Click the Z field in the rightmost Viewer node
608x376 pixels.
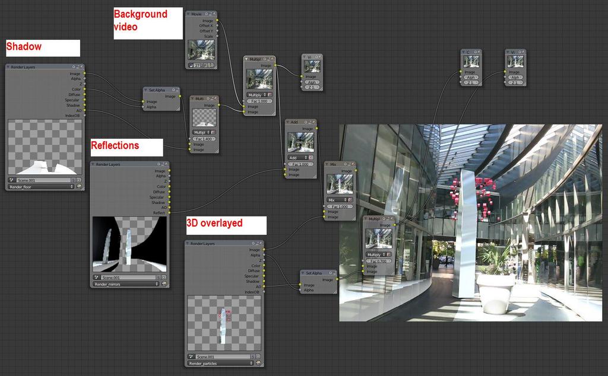click(515, 82)
